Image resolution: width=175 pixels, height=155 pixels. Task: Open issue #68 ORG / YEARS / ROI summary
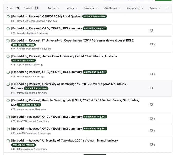point(46,129)
